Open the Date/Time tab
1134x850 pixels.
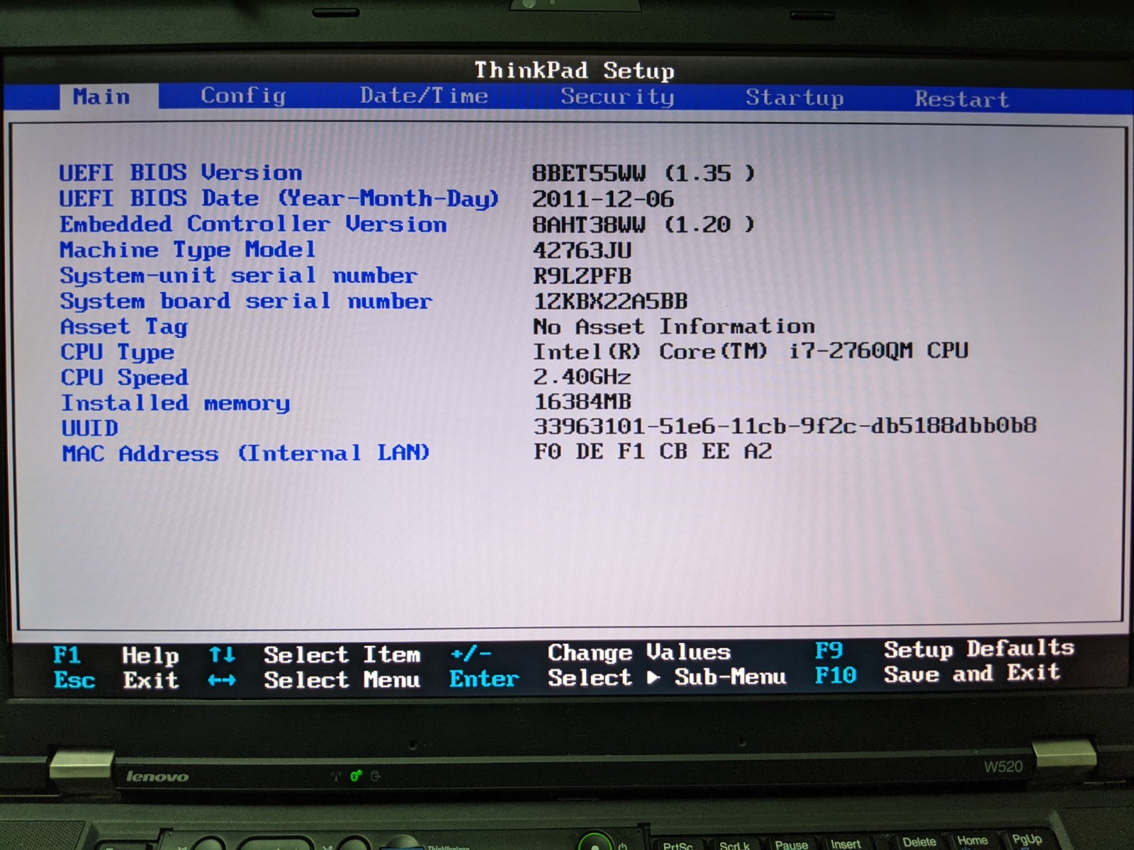[424, 96]
